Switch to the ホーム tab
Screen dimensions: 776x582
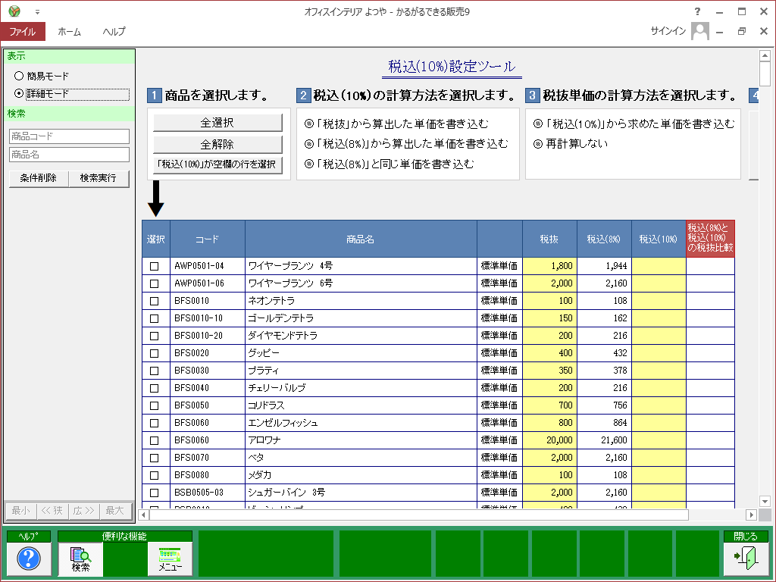pyautogui.click(x=69, y=31)
